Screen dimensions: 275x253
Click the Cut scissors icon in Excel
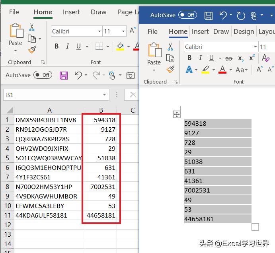[x=32, y=27]
